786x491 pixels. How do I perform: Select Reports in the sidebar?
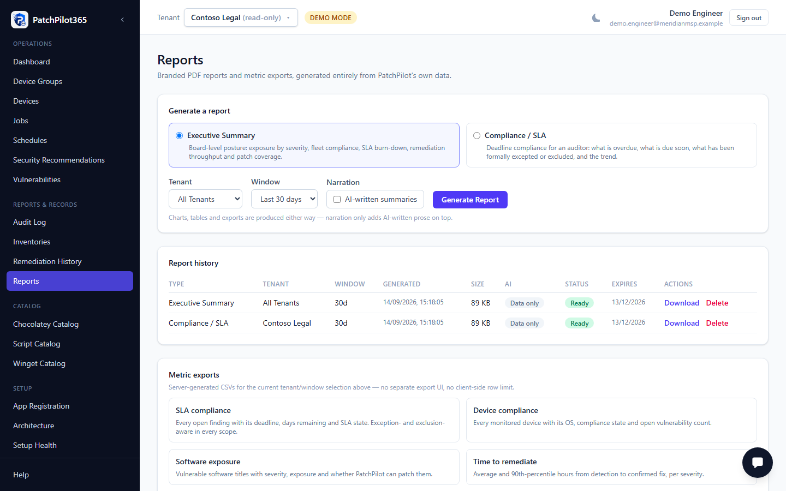coord(70,281)
